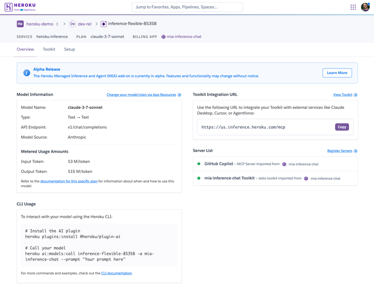The width and height of the screenshot is (374, 288).
Task: Open the Register Servers link
Action: [340, 151]
